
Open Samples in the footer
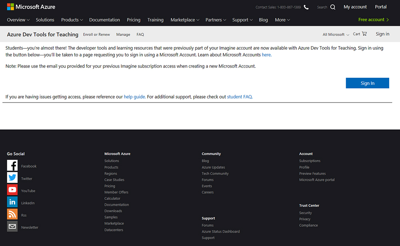point(111,217)
